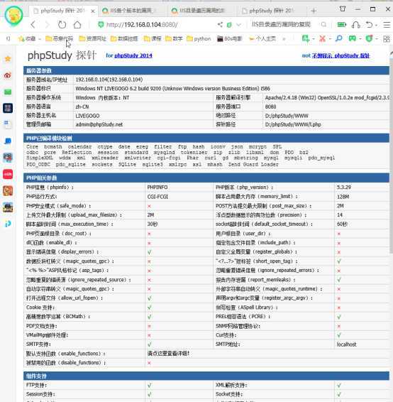
Task: Open the undo closed-tabs dropdown
Action: click(376, 25)
